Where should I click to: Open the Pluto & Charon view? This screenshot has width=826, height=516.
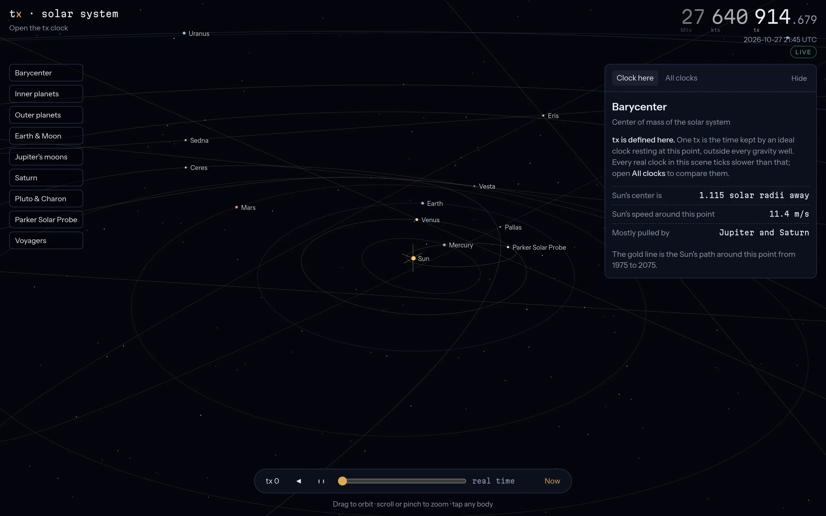tap(46, 199)
